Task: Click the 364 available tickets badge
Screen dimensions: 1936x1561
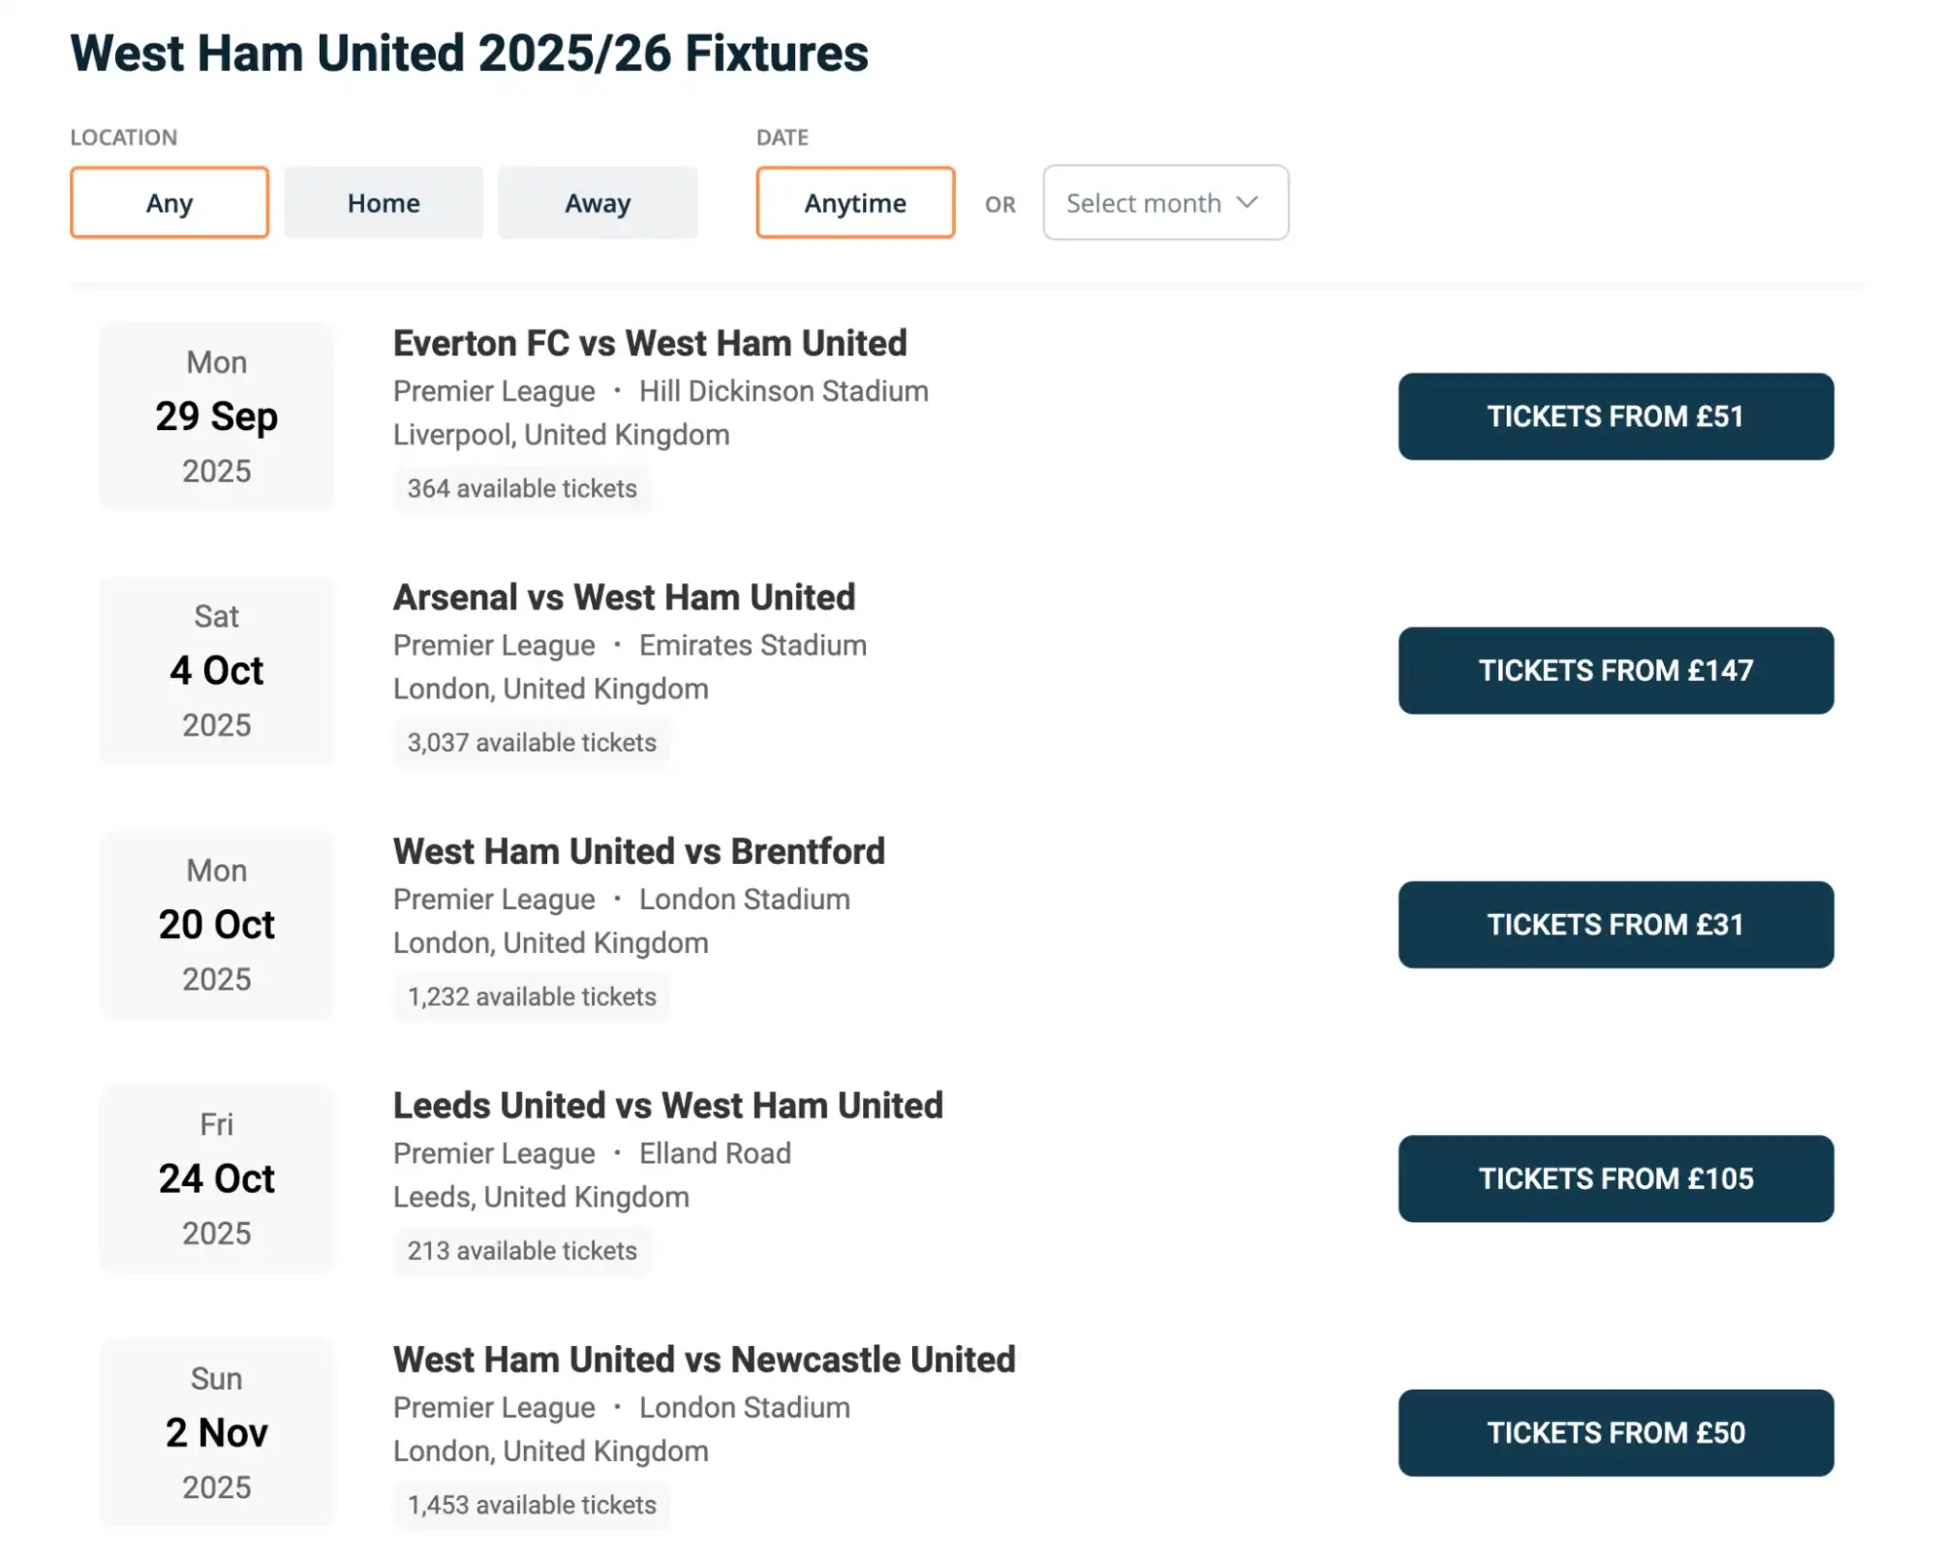Action: pos(521,488)
